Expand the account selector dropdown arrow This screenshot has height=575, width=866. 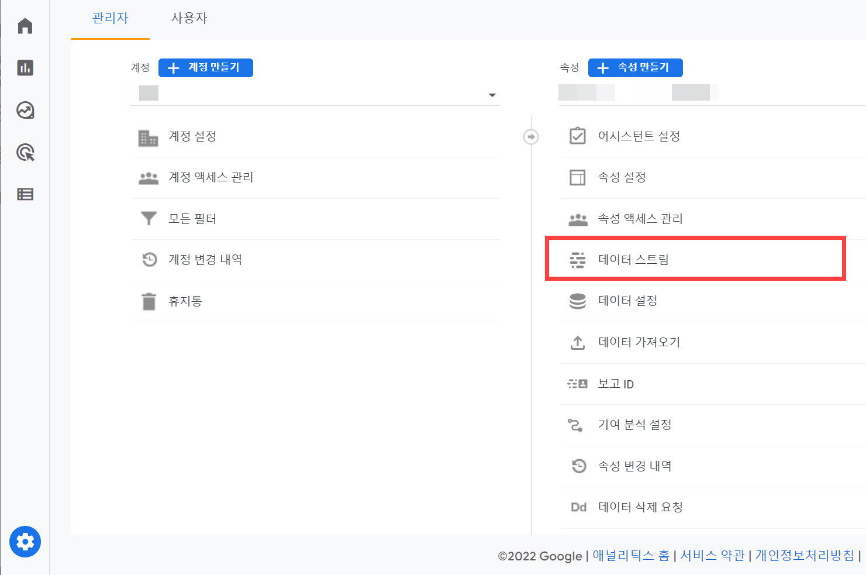point(493,94)
